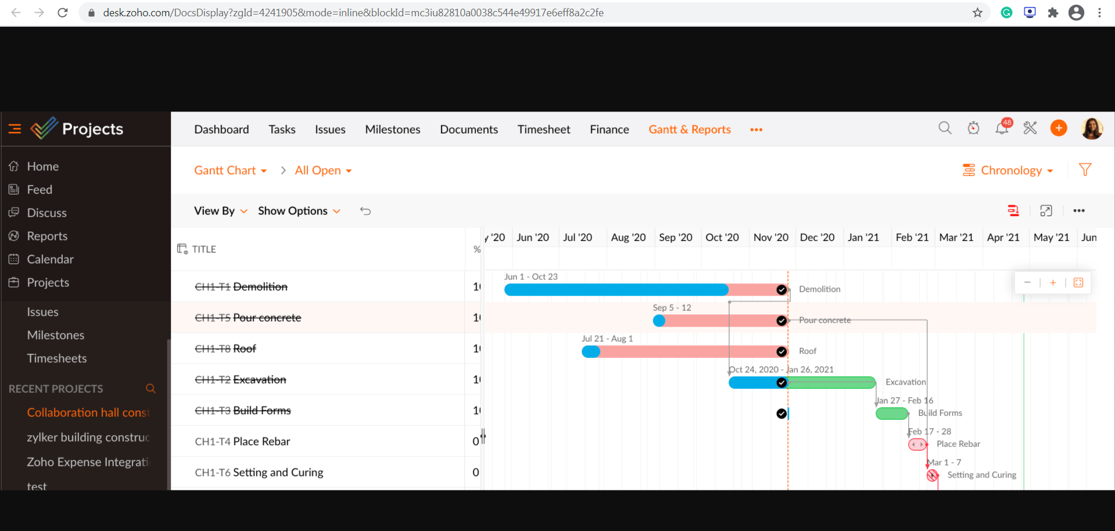Open the user profile avatar

point(1092,128)
